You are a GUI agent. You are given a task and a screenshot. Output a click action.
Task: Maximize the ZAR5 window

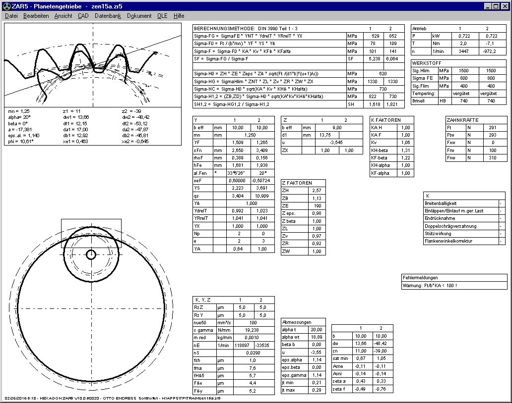point(495,6)
